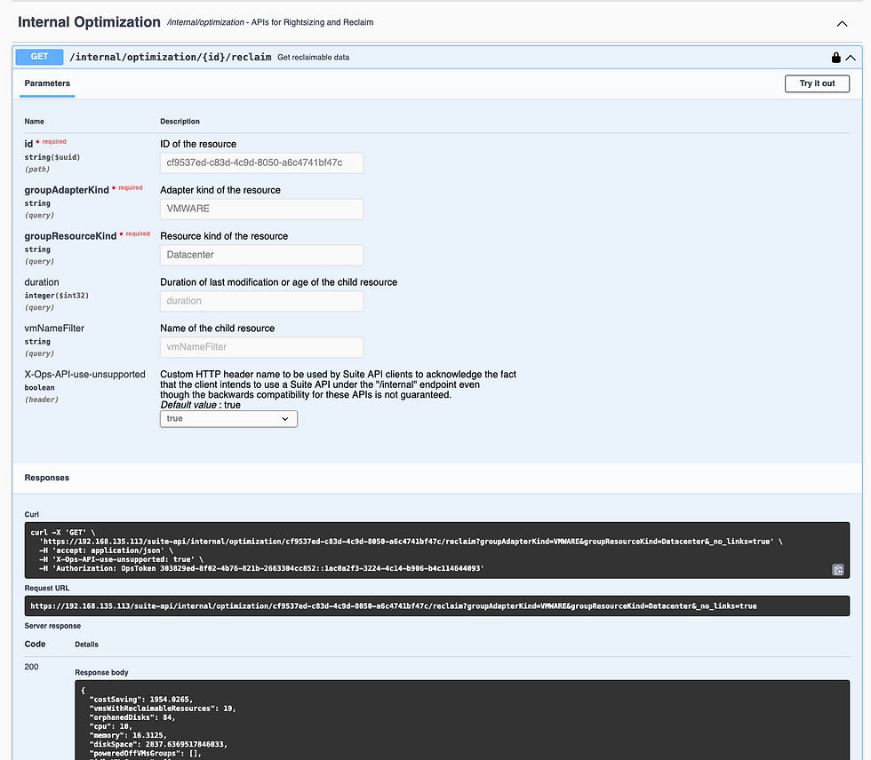This screenshot has height=760, width=871.
Task: Collapse the GET reclaim operation chevron
Action: coord(851,57)
